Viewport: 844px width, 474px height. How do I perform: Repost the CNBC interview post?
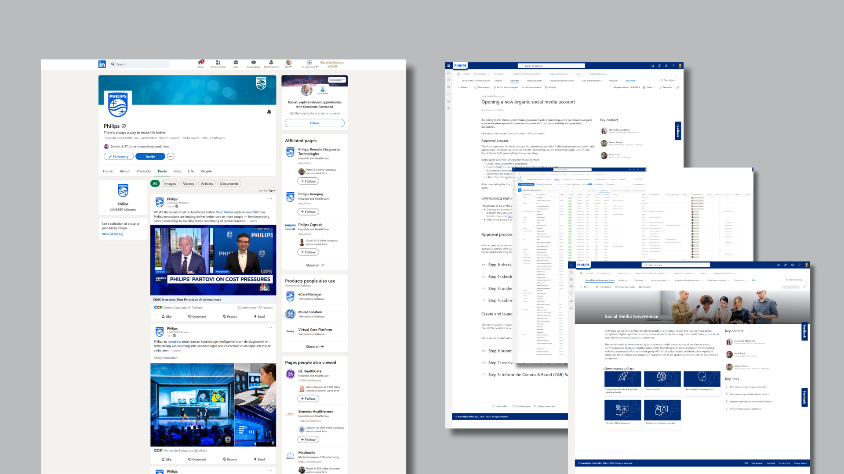229,316
